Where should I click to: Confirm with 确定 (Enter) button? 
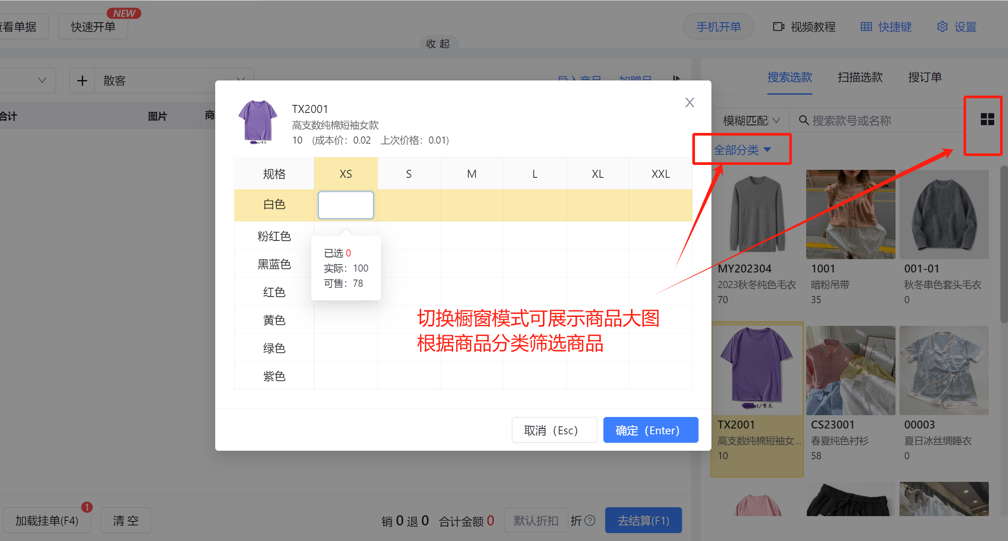coord(651,430)
